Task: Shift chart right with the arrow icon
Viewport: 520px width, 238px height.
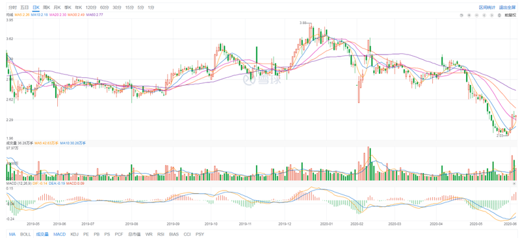Action: [492, 15]
